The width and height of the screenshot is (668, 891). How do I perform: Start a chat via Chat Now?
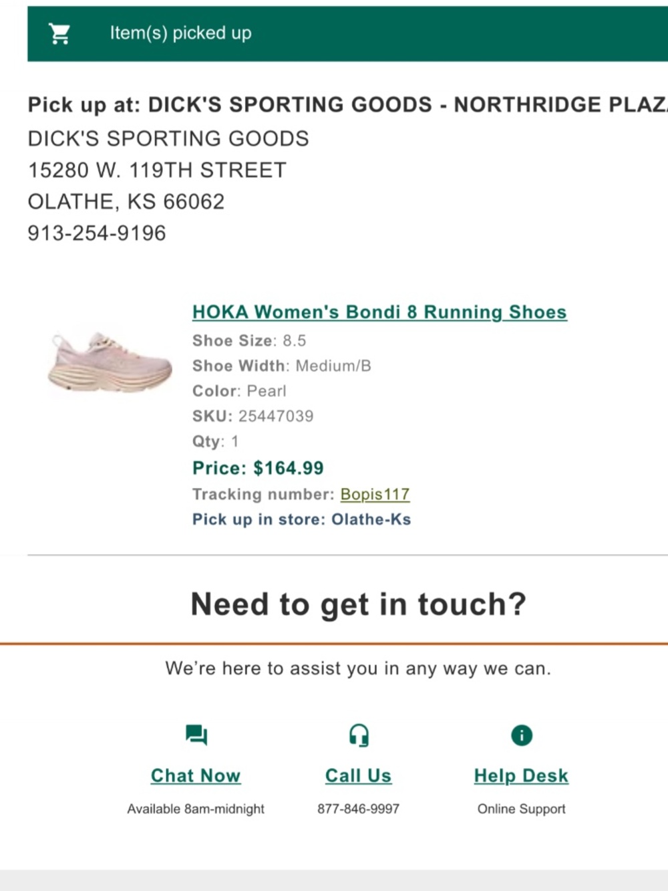196,775
